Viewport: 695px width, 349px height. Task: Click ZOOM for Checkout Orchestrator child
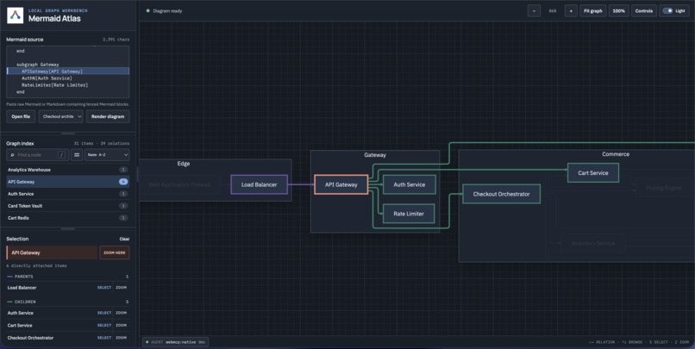[121, 338]
